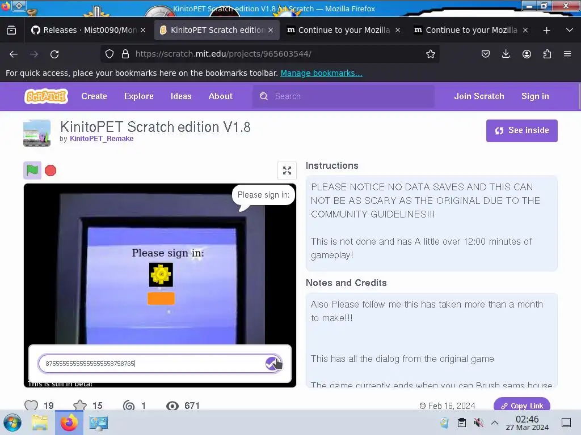Open the extensions puzzle icon
The width and height of the screenshot is (581, 435).
click(547, 54)
